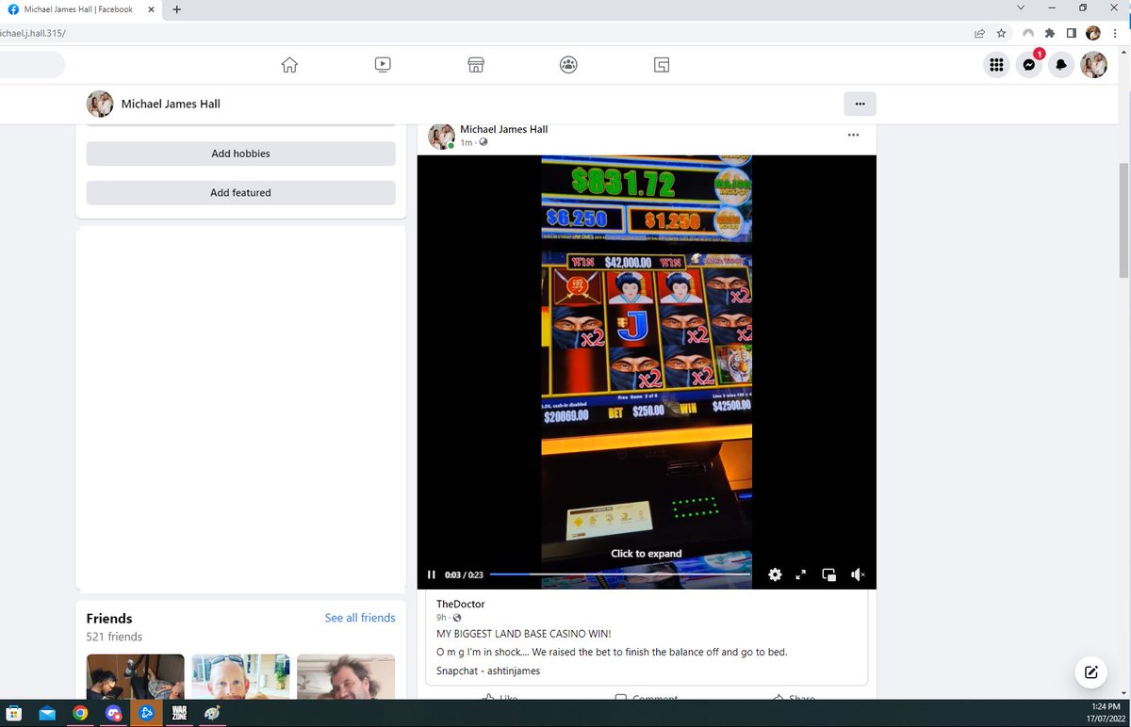Viewport: 1131px width, 727px height.
Task: Pause the video with the pause button
Action: pos(432,574)
